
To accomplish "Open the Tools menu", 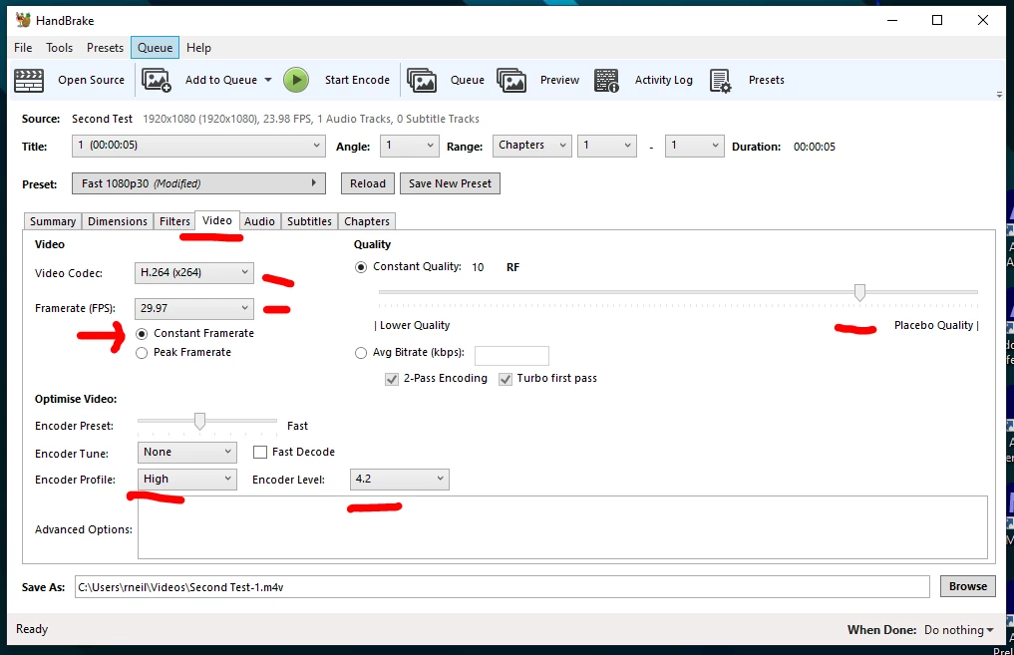I will click(x=59, y=48).
